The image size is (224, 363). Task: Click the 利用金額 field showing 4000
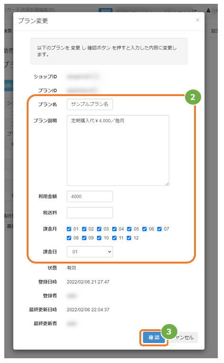[90, 196]
